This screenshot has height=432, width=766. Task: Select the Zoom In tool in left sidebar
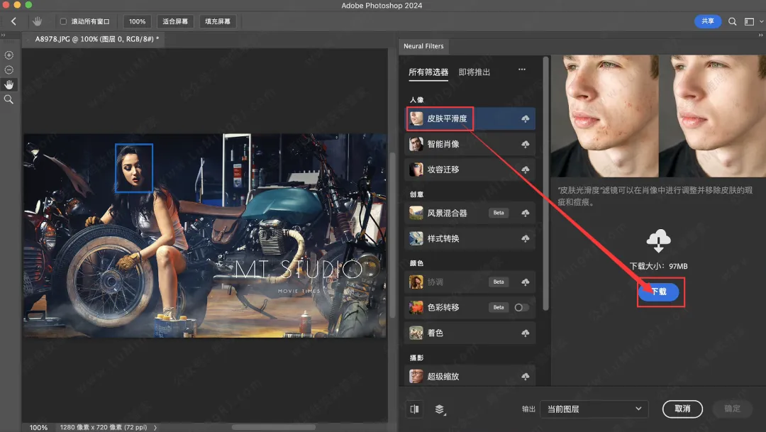[9, 55]
